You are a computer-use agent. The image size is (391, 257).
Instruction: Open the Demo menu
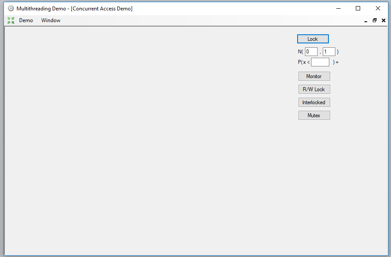pyautogui.click(x=26, y=20)
